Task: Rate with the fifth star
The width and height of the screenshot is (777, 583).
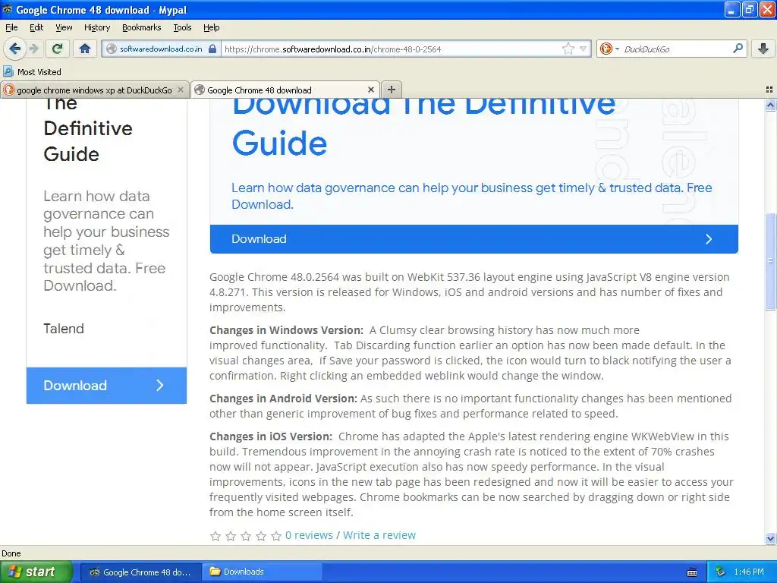Action: coord(276,536)
